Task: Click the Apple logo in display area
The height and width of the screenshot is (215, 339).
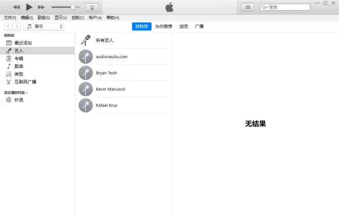Action: (169, 7)
